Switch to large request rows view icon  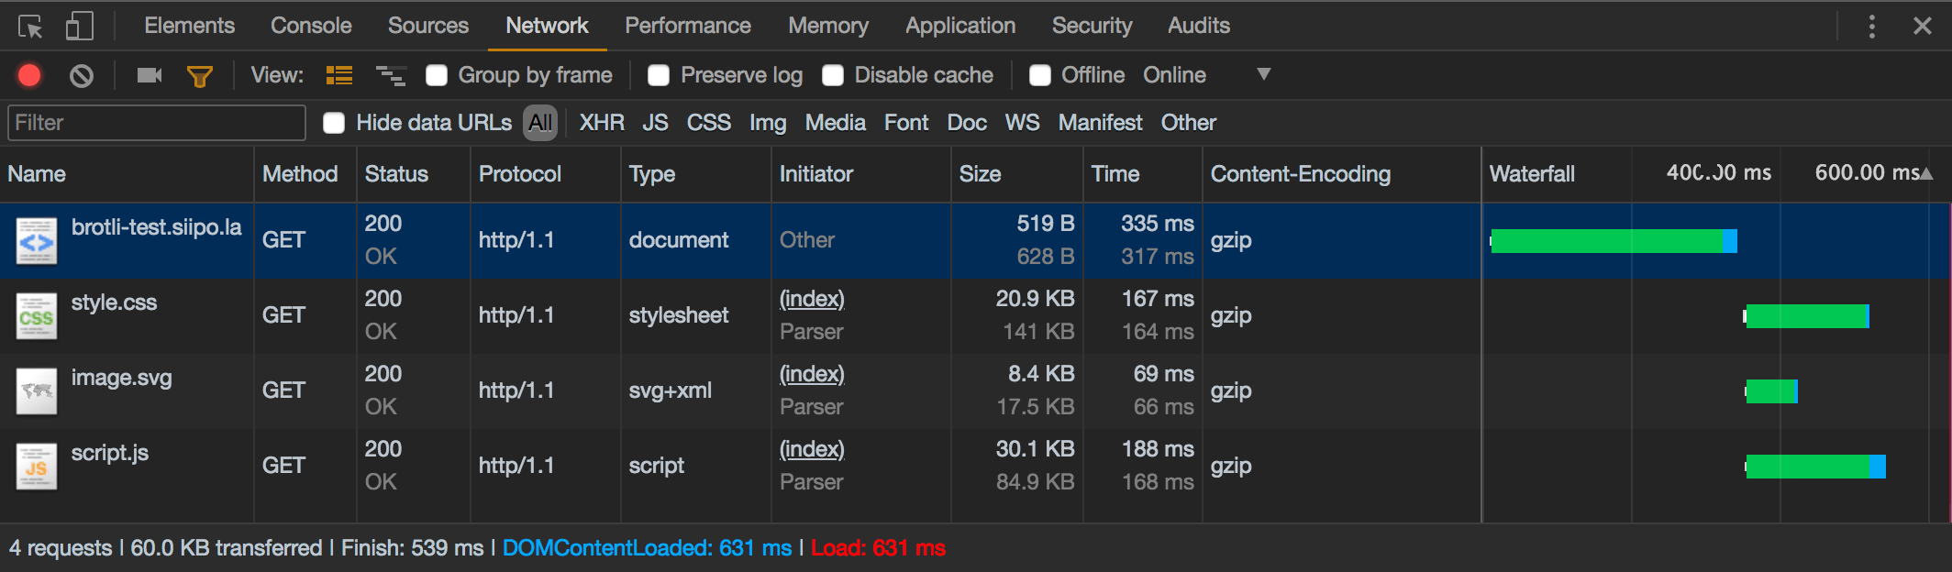[339, 75]
